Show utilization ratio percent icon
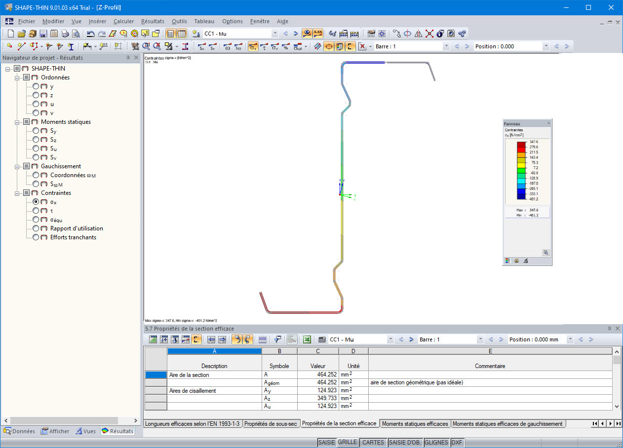 [x=286, y=46]
